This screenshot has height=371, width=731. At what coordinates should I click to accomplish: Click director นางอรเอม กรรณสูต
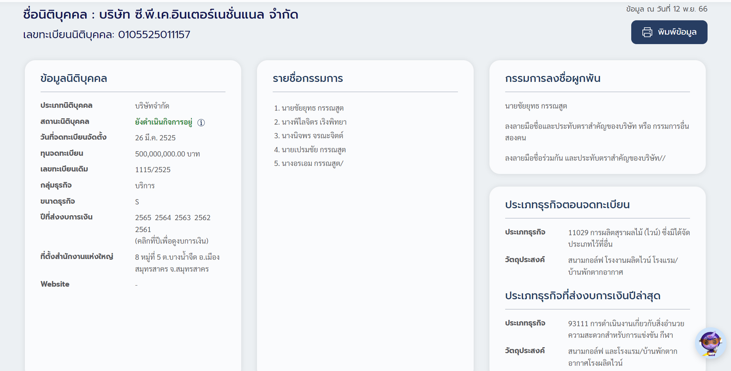pyautogui.click(x=312, y=163)
